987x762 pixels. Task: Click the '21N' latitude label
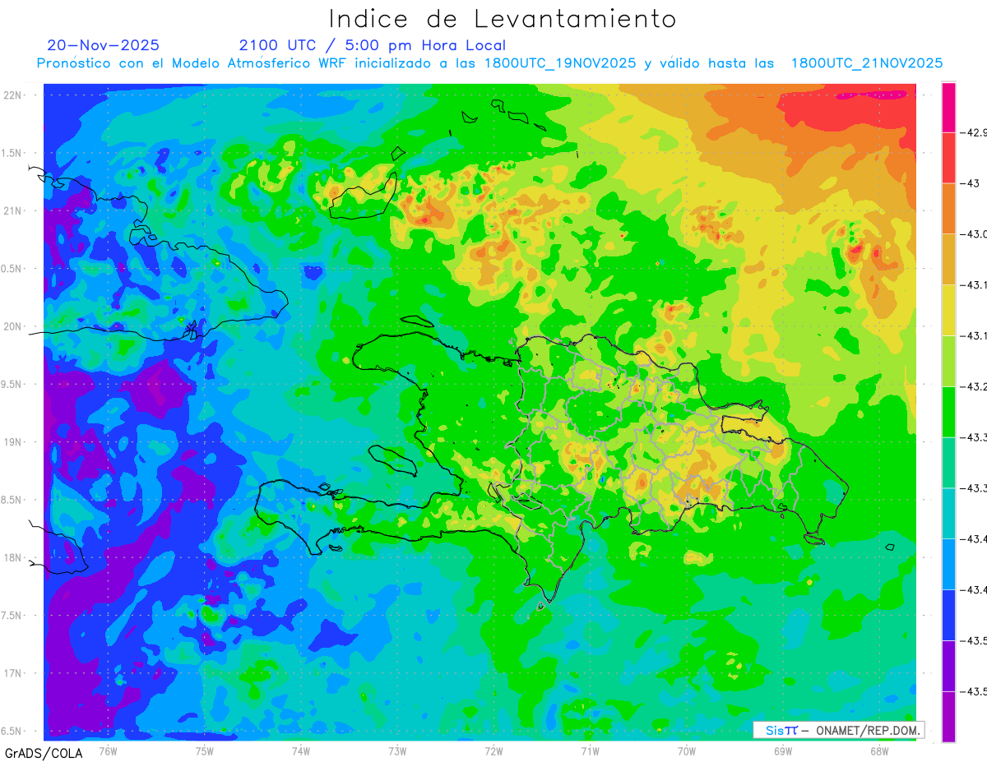[14, 210]
